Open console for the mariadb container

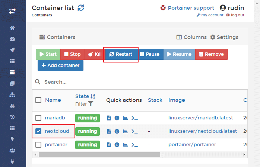[134, 118]
